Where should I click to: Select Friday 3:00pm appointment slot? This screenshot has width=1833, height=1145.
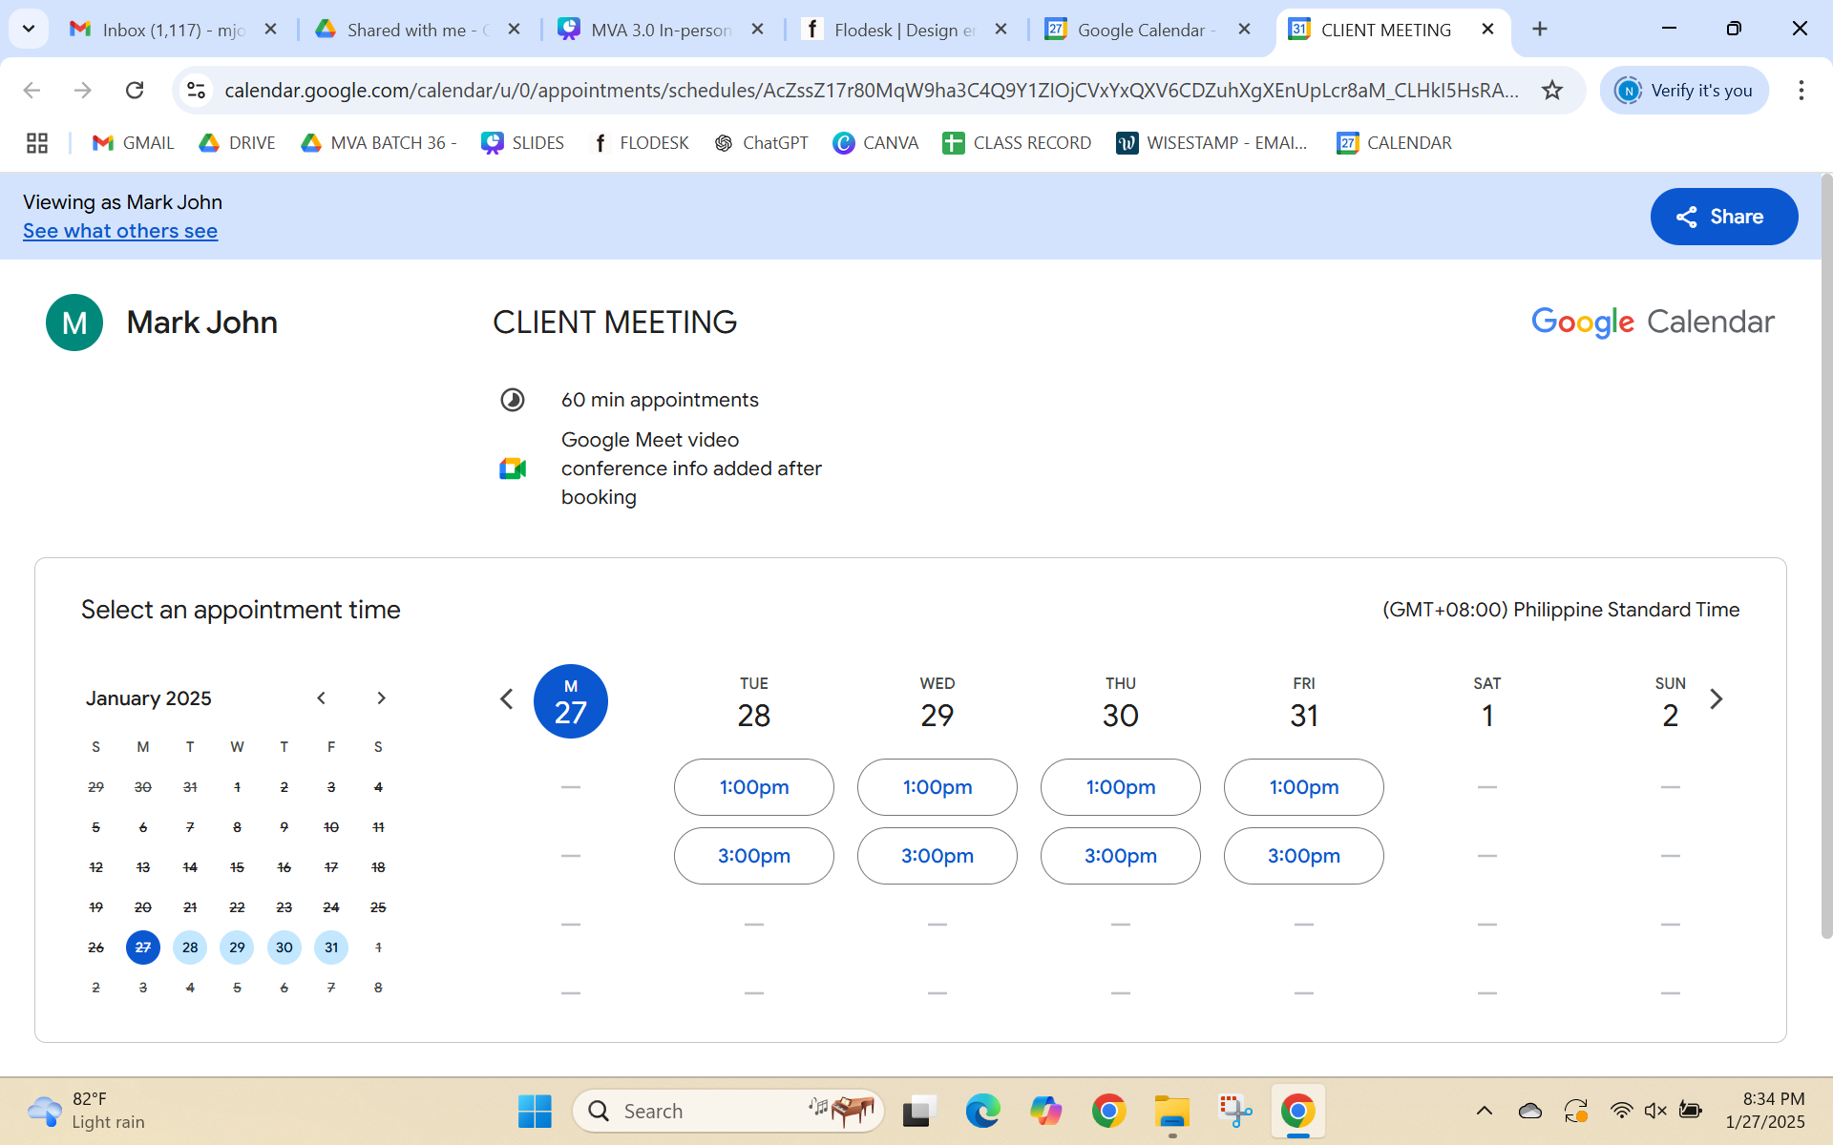pos(1303,856)
